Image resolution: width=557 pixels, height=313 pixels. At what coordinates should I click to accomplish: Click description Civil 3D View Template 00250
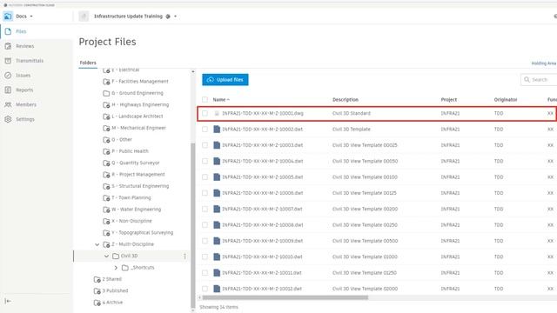[x=365, y=225]
